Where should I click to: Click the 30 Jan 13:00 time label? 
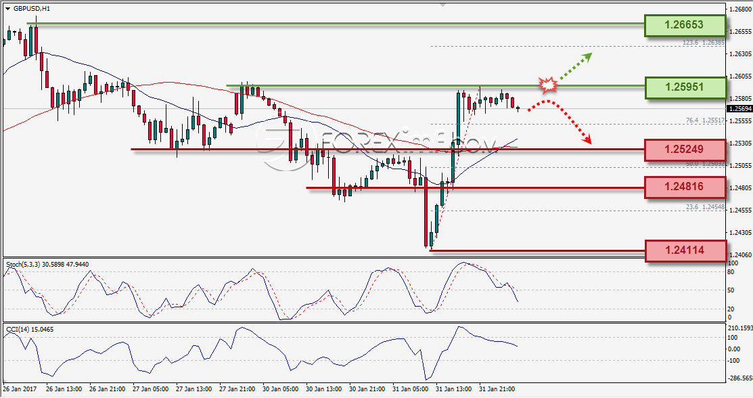323,389
